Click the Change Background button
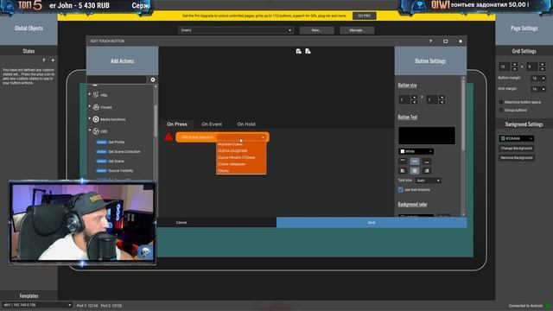 pyautogui.click(x=517, y=149)
